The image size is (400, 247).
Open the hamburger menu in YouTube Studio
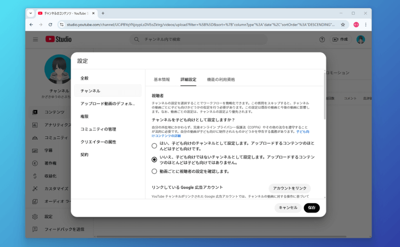point(35,39)
